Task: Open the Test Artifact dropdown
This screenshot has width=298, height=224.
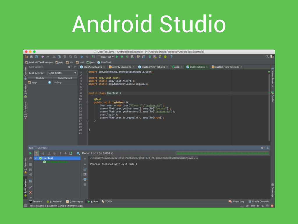Action: pyautogui.click(x=62, y=73)
